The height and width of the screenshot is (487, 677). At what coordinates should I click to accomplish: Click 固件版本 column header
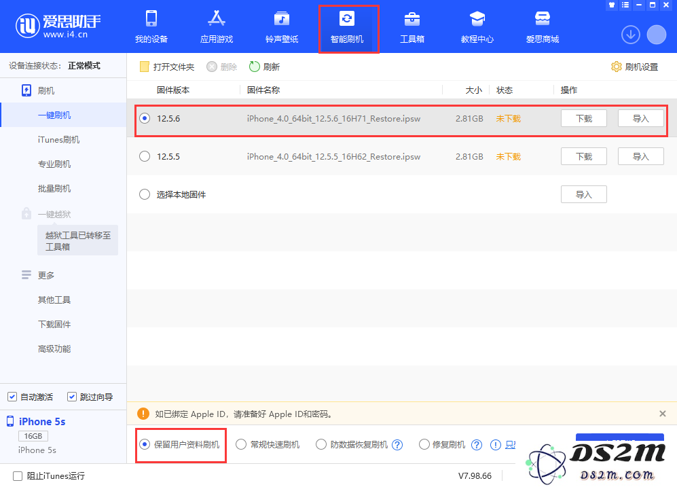[172, 90]
